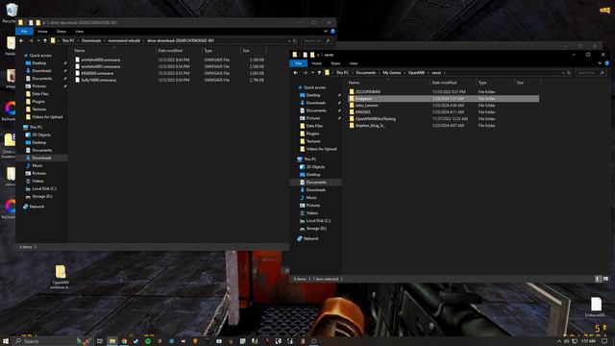
Task: Open the text file icon on the desktop
Action: click(x=596, y=307)
